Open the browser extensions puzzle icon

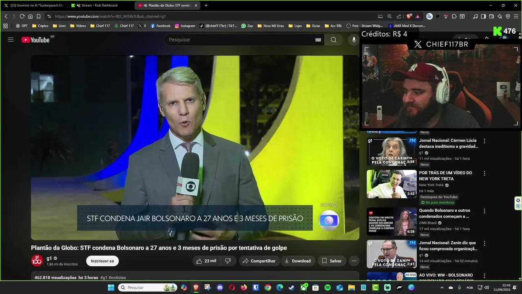click(x=454, y=16)
